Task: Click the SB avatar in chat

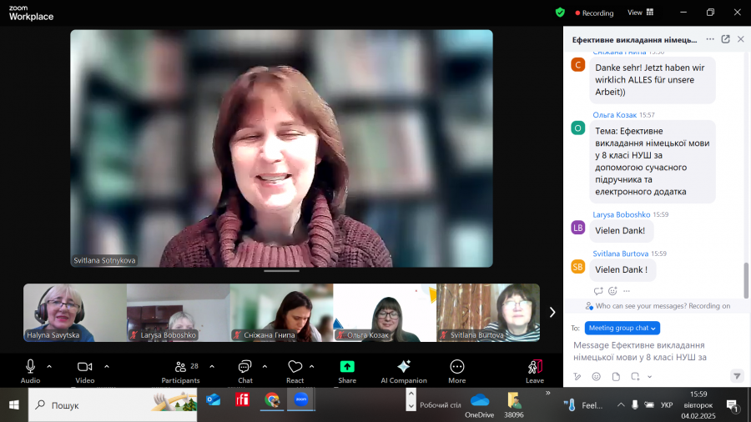Action: [578, 267]
